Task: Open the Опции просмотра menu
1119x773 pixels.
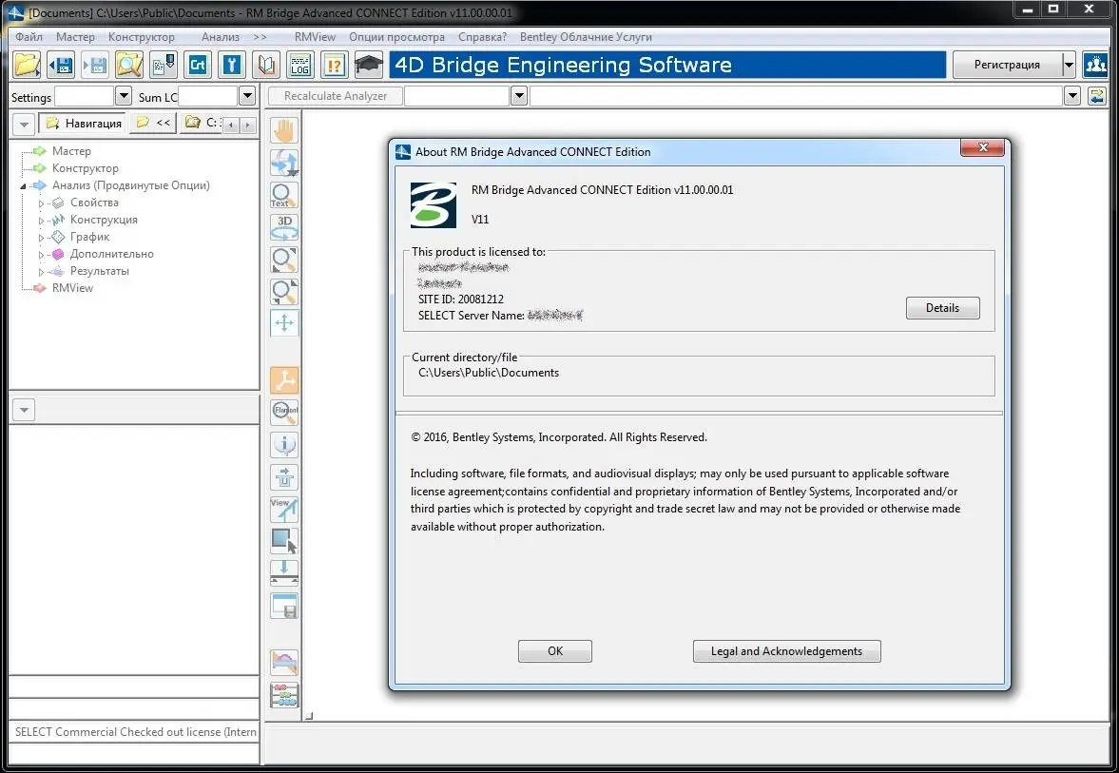Action: 396,36
